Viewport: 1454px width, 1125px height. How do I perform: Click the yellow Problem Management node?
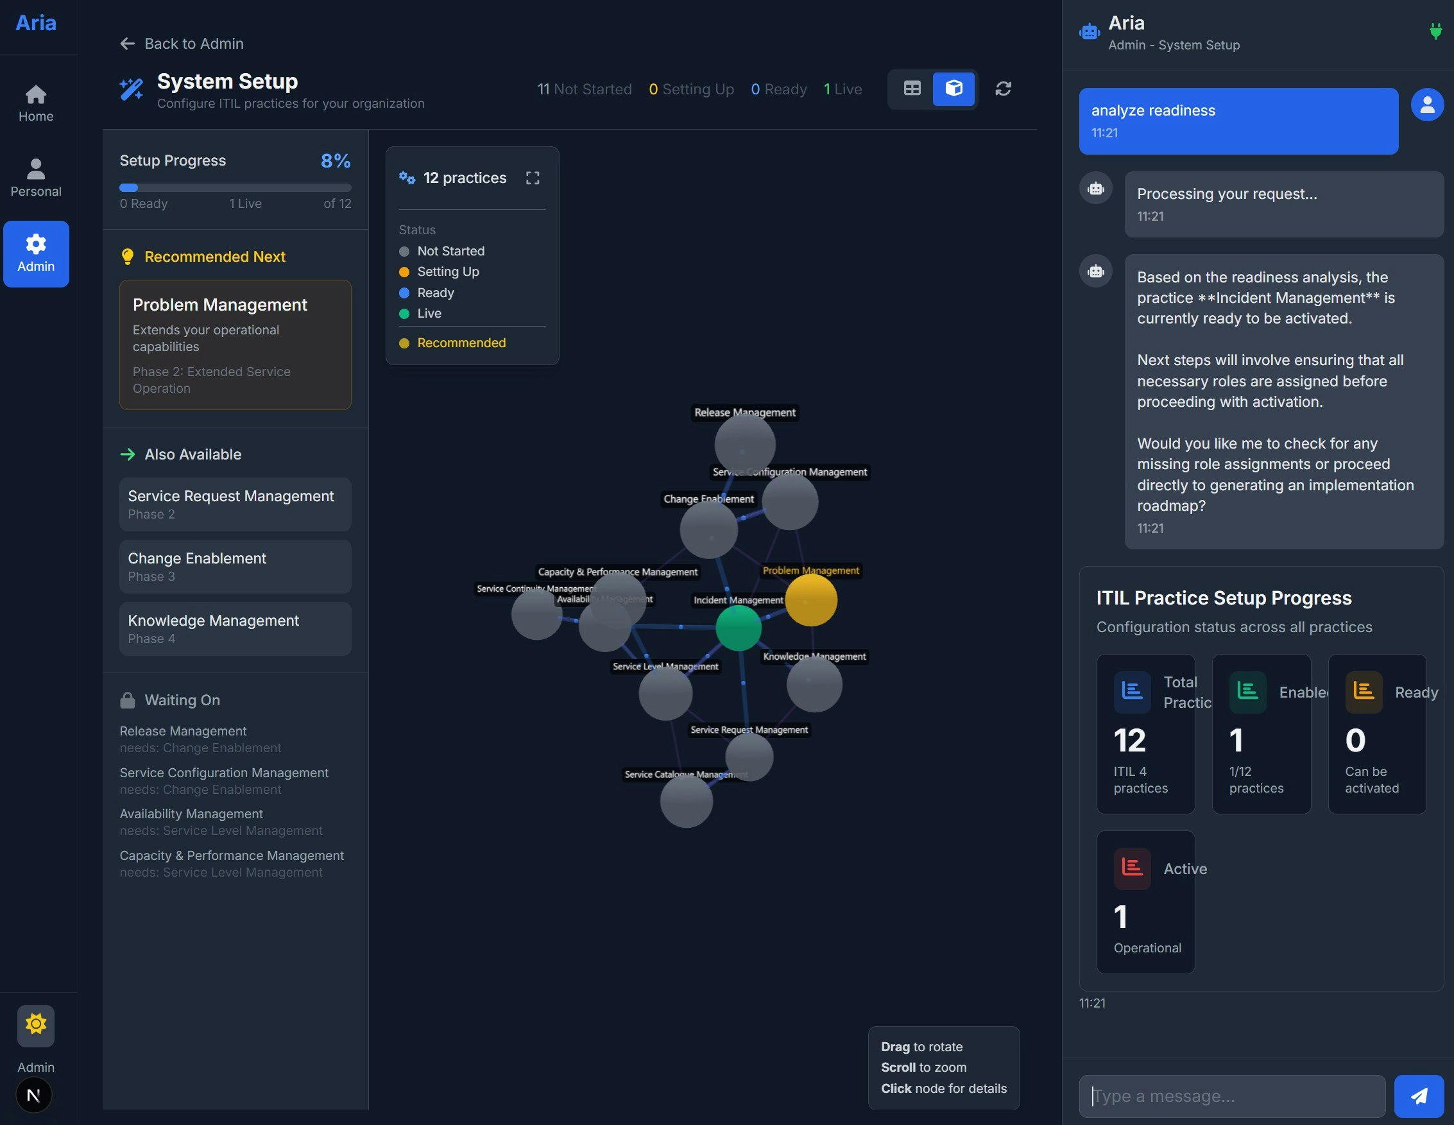(810, 601)
